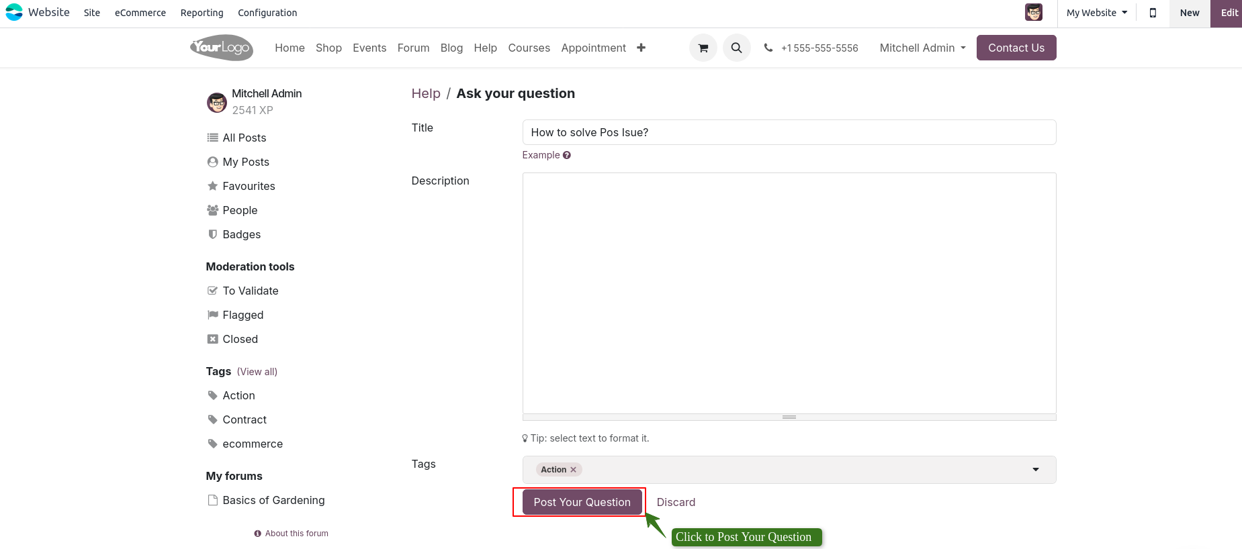Screen dimensions: 1242x549
Task: Open user avatar in top bar
Action: (x=1033, y=12)
